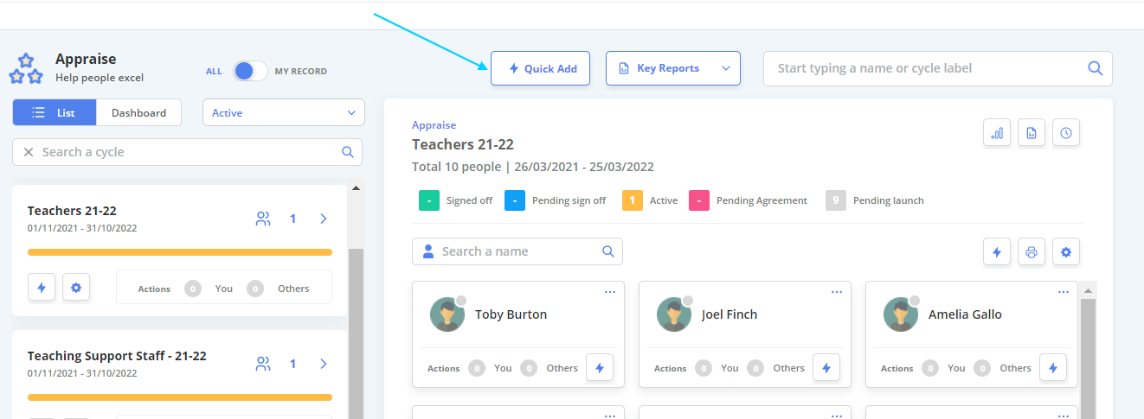Click cycle list scrollbar up arrow
Viewport: 1144px width, 419px height.
pyautogui.click(x=356, y=187)
